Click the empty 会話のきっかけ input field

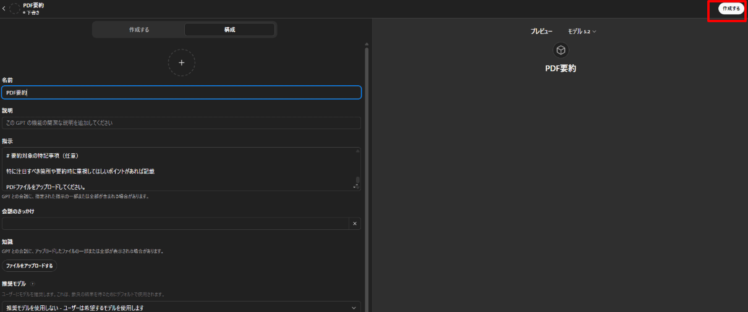[175, 224]
